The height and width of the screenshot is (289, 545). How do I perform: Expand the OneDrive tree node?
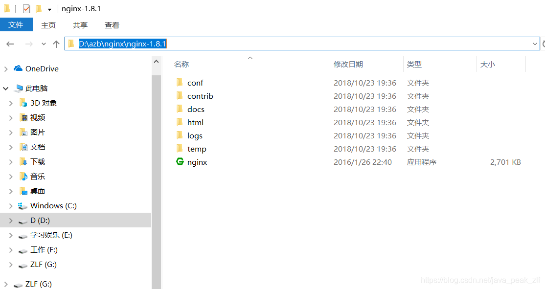(6, 69)
